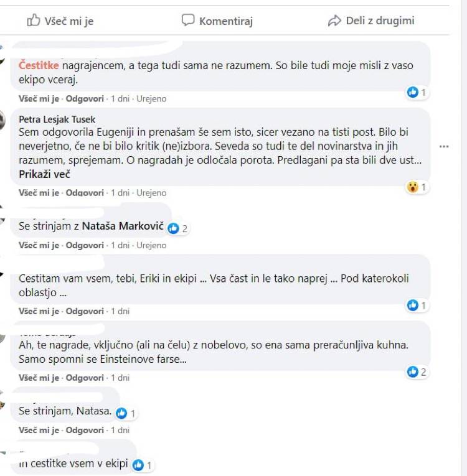Open the "Urejeno" edit history on Petra's comment
Image resolution: width=467 pixels, height=476 pixels.
[151, 193]
